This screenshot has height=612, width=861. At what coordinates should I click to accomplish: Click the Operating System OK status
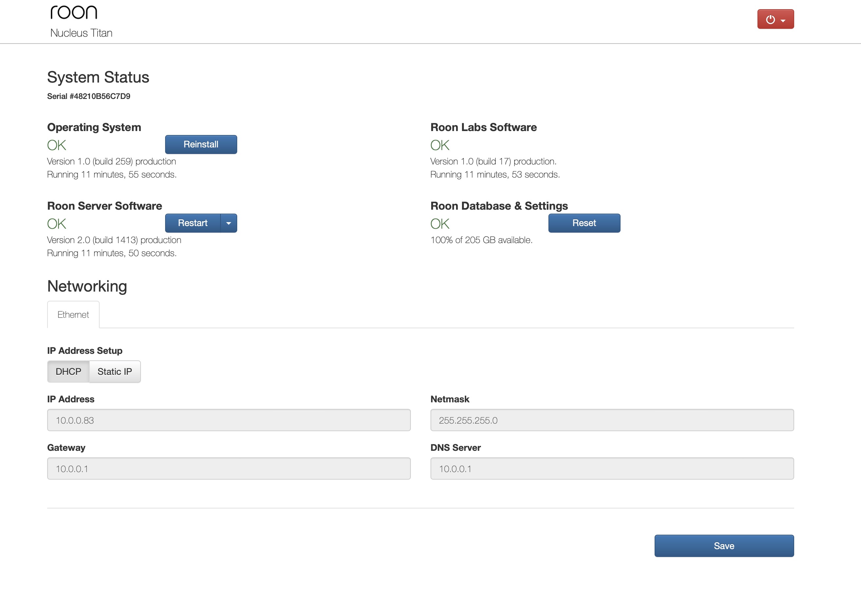click(x=57, y=145)
